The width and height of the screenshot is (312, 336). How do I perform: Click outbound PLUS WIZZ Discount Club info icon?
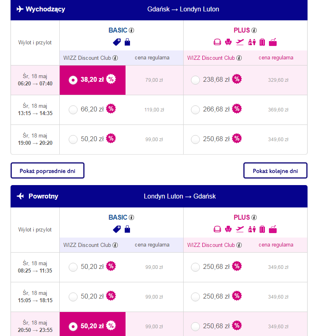point(239,58)
